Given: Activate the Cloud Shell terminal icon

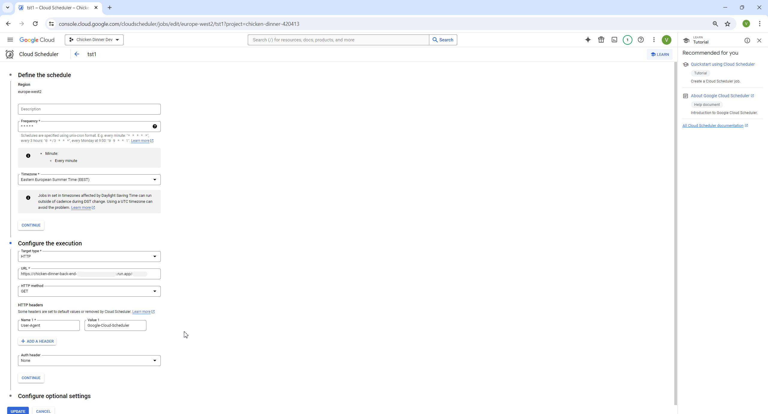Looking at the screenshot, I should 614,40.
